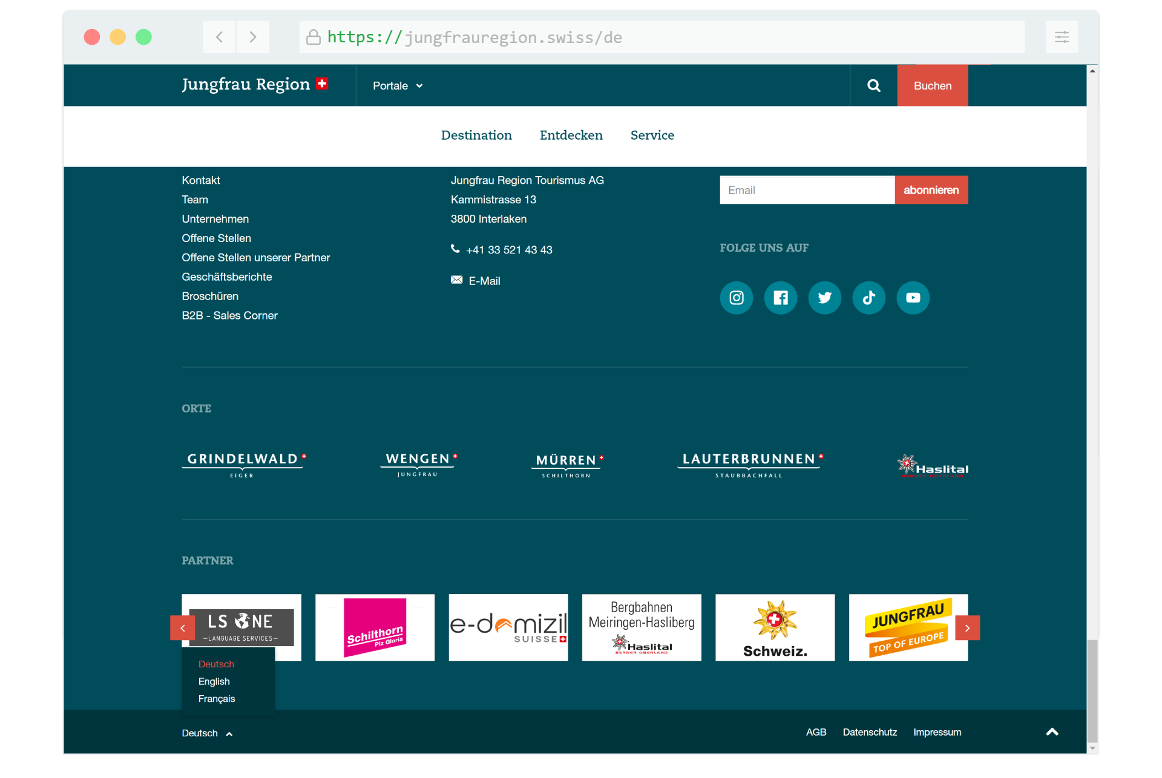Open the TikTok social link
Screen dimensions: 1162x778
[x=868, y=298]
